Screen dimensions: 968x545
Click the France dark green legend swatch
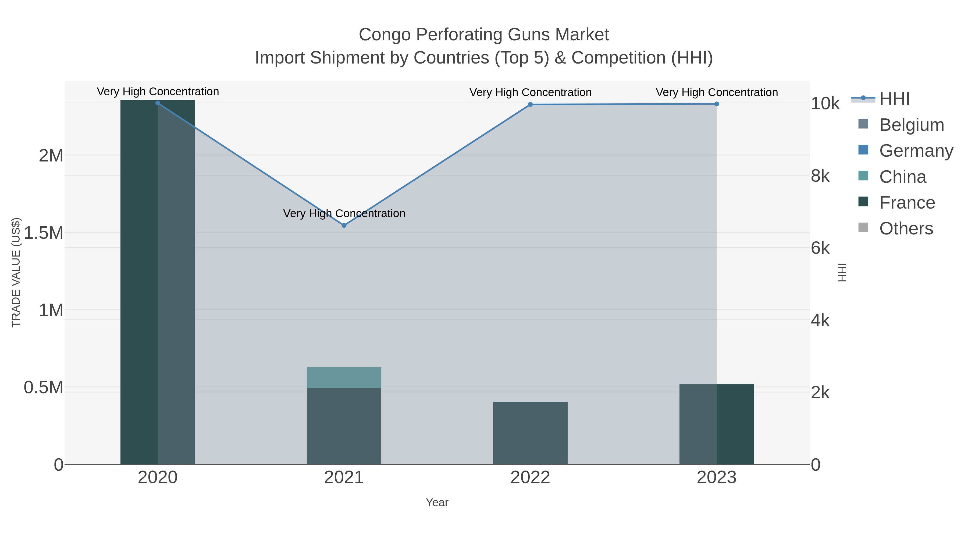pos(863,202)
